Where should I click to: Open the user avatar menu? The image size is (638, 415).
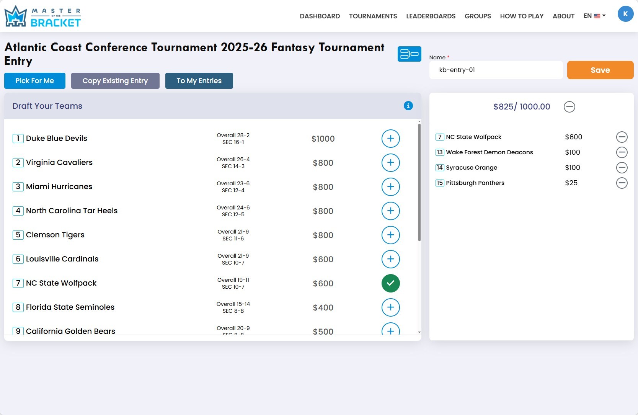[x=625, y=14]
